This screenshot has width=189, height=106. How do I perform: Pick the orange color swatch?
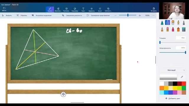(162, 88)
